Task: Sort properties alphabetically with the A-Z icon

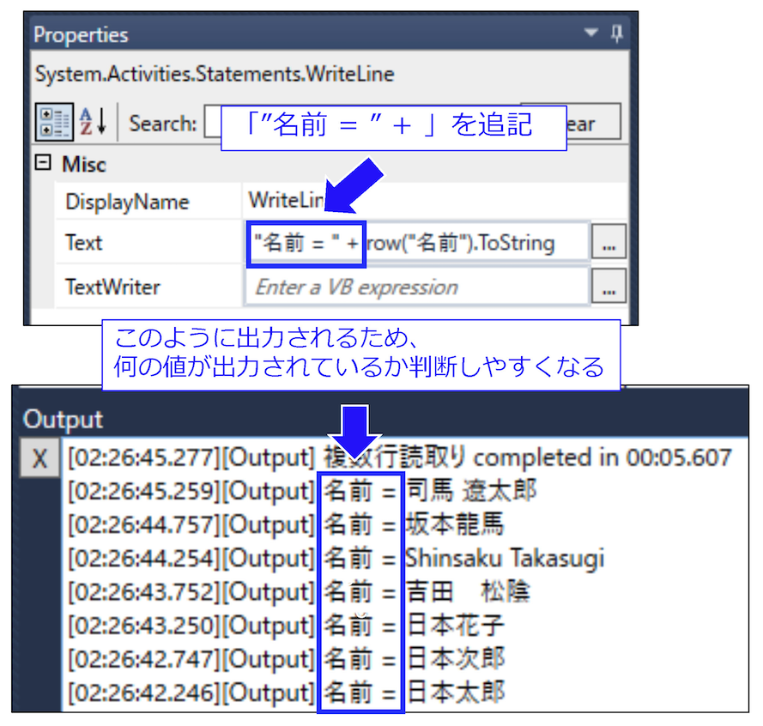Action: [94, 122]
